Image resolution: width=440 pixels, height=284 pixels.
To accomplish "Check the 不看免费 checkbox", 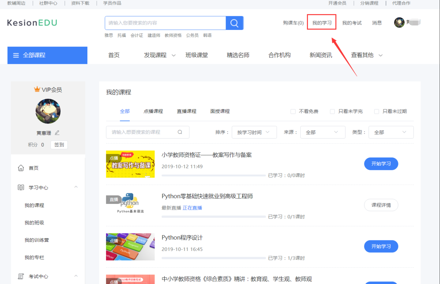I will [x=293, y=111].
